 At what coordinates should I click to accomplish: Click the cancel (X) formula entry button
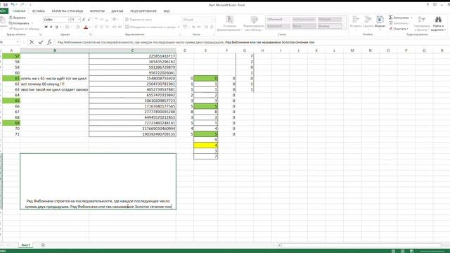(x=32, y=42)
